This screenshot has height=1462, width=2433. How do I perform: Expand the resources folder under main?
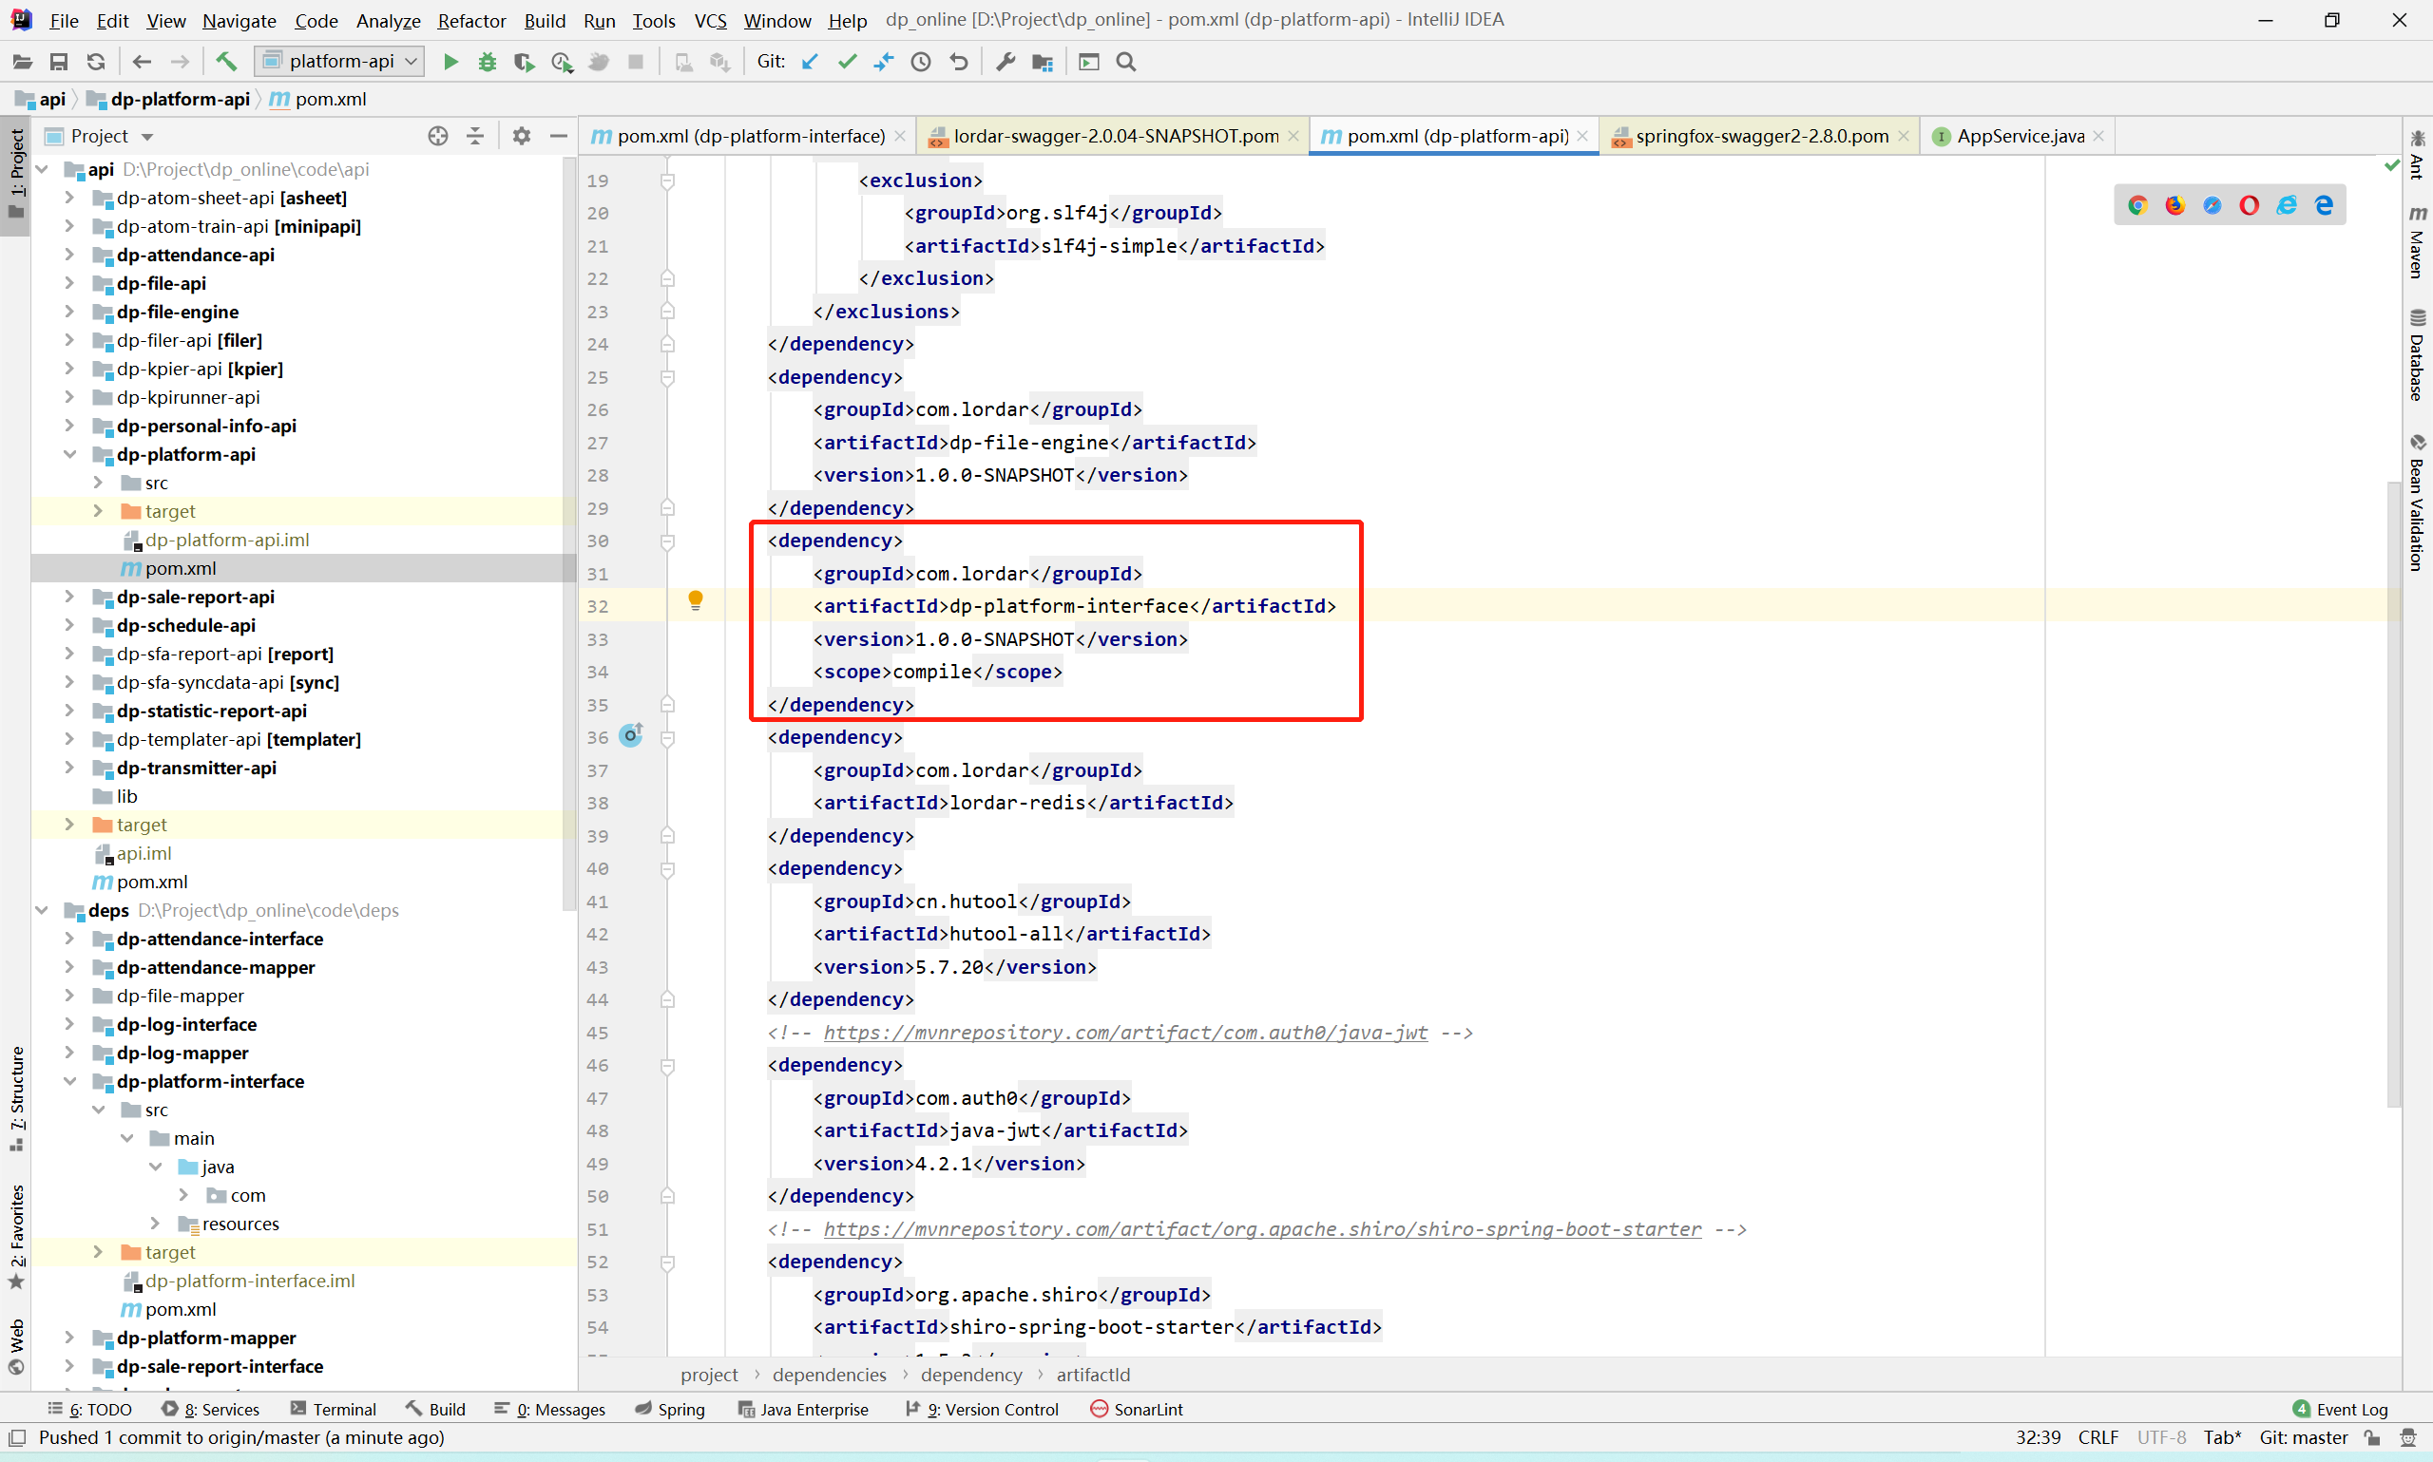[156, 1223]
